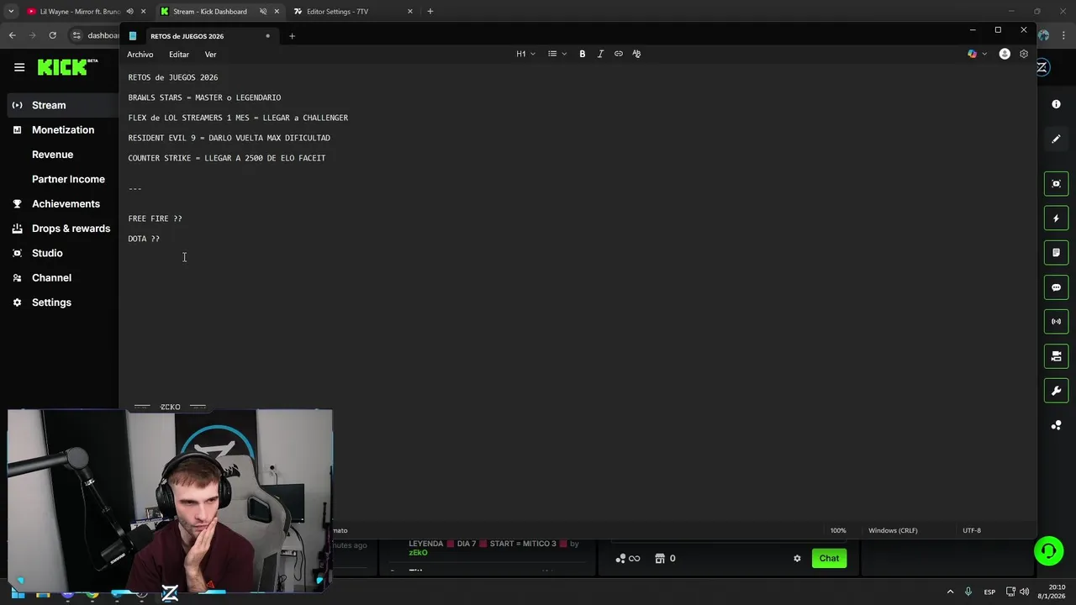
Task: Open Monetization in Kick sidebar
Action: coord(63,130)
